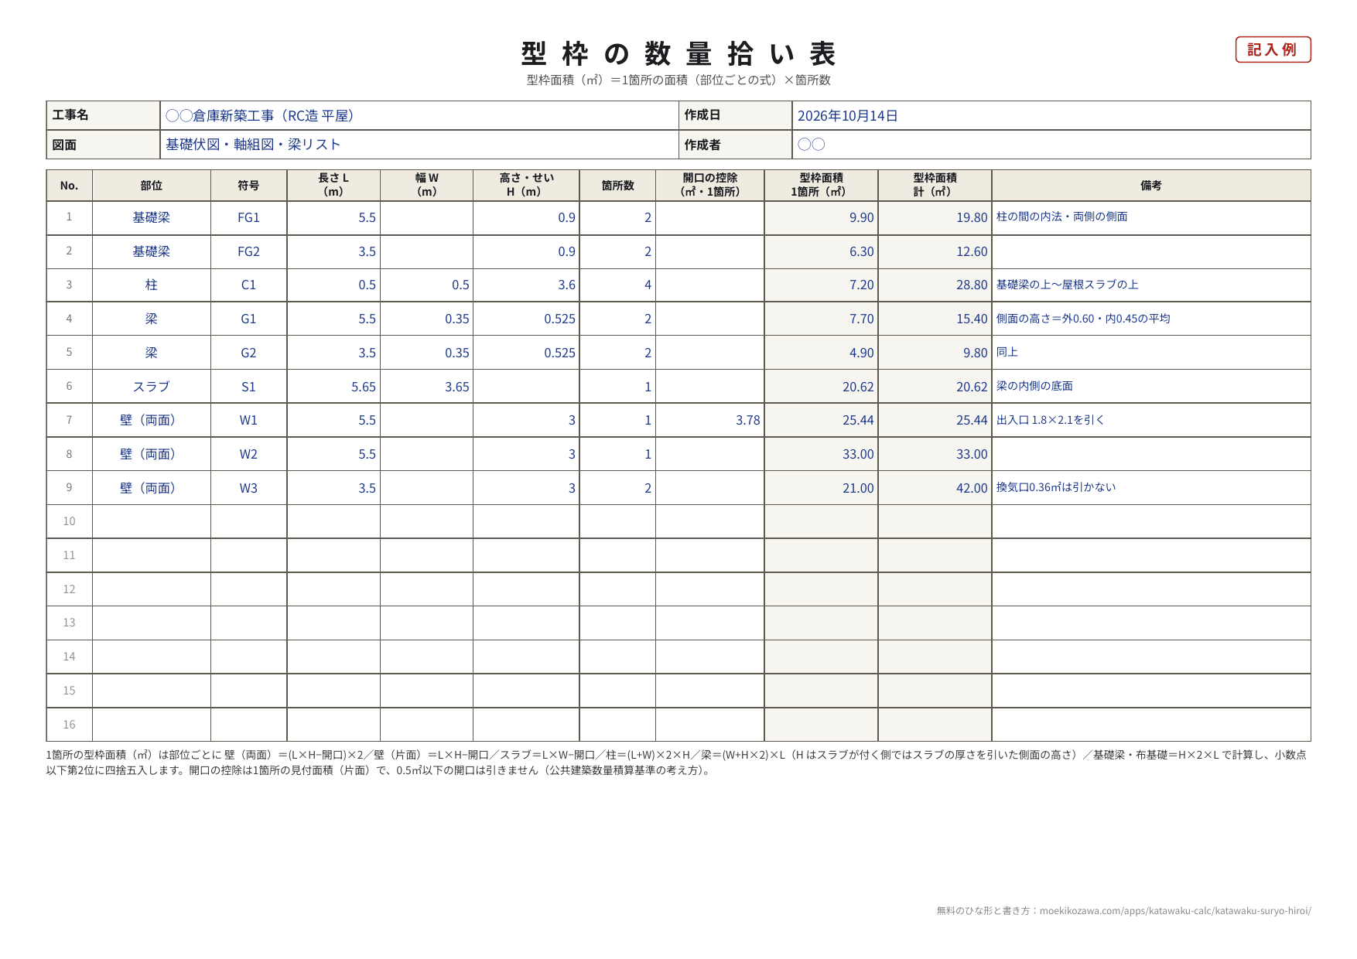
Task: Click the 部位 cell 柱
Action: tap(152, 285)
